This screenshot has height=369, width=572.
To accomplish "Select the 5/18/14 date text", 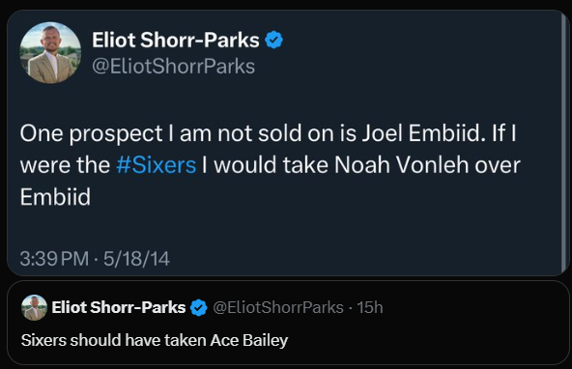I will tap(136, 259).
